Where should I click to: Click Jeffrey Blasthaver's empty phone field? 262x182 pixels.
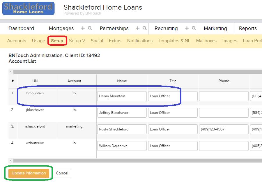(224, 113)
